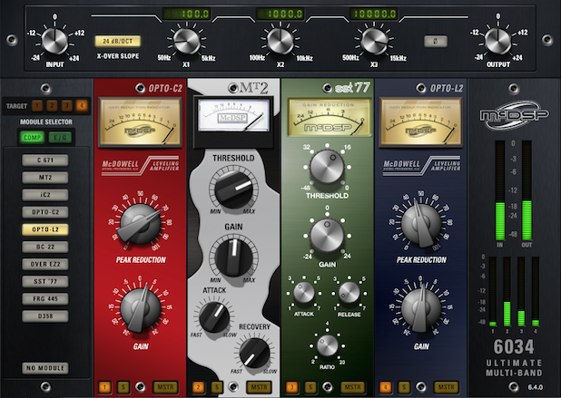This screenshot has width=561, height=398.
Task: Click MSTR on band 4
Action: pos(446,387)
